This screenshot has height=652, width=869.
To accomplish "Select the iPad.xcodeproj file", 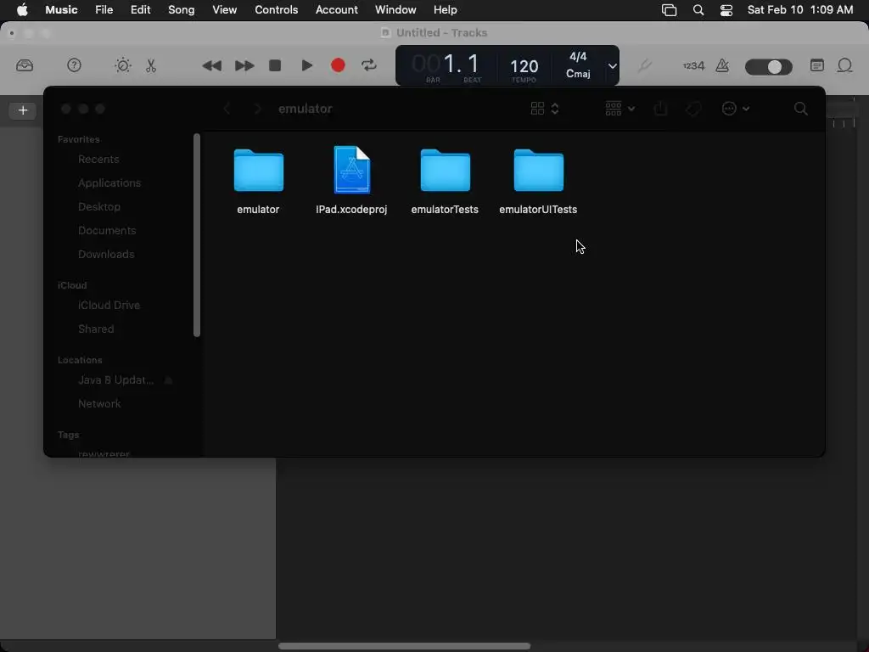I will coord(351,182).
